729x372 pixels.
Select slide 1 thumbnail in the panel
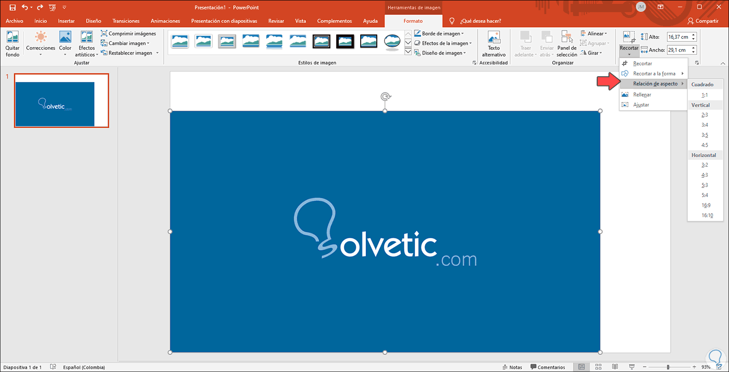click(x=61, y=101)
